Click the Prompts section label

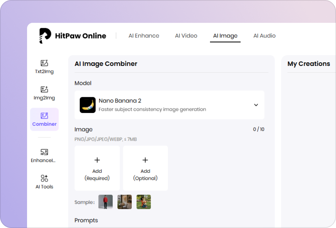click(86, 220)
